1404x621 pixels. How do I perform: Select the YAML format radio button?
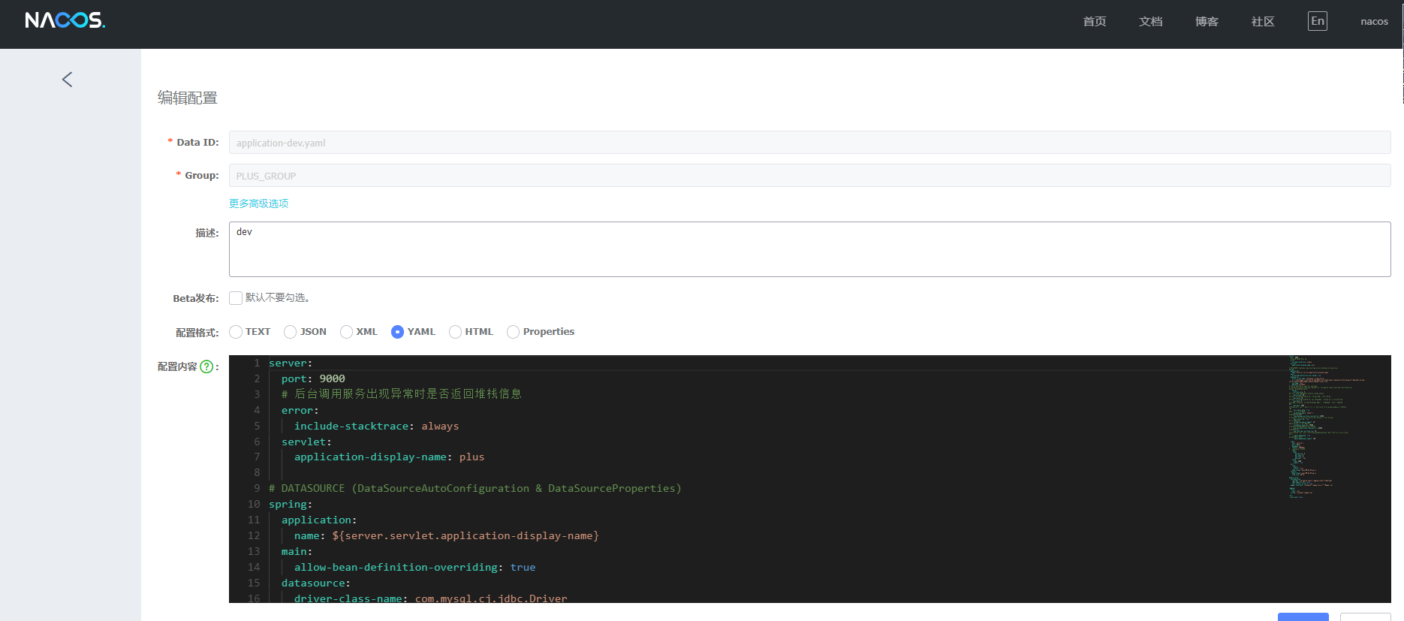click(x=398, y=332)
